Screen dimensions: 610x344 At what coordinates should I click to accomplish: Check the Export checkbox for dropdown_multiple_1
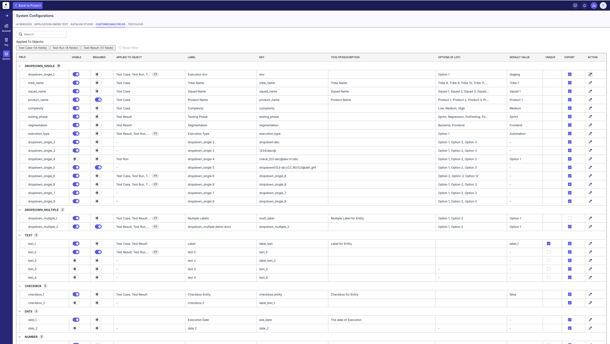[x=570, y=218]
